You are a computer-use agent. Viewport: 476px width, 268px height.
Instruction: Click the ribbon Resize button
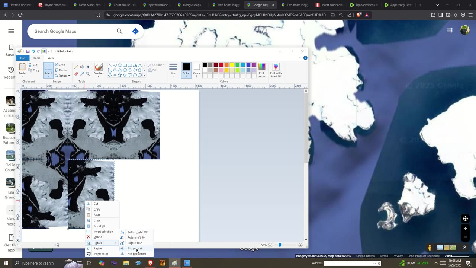pos(61,70)
